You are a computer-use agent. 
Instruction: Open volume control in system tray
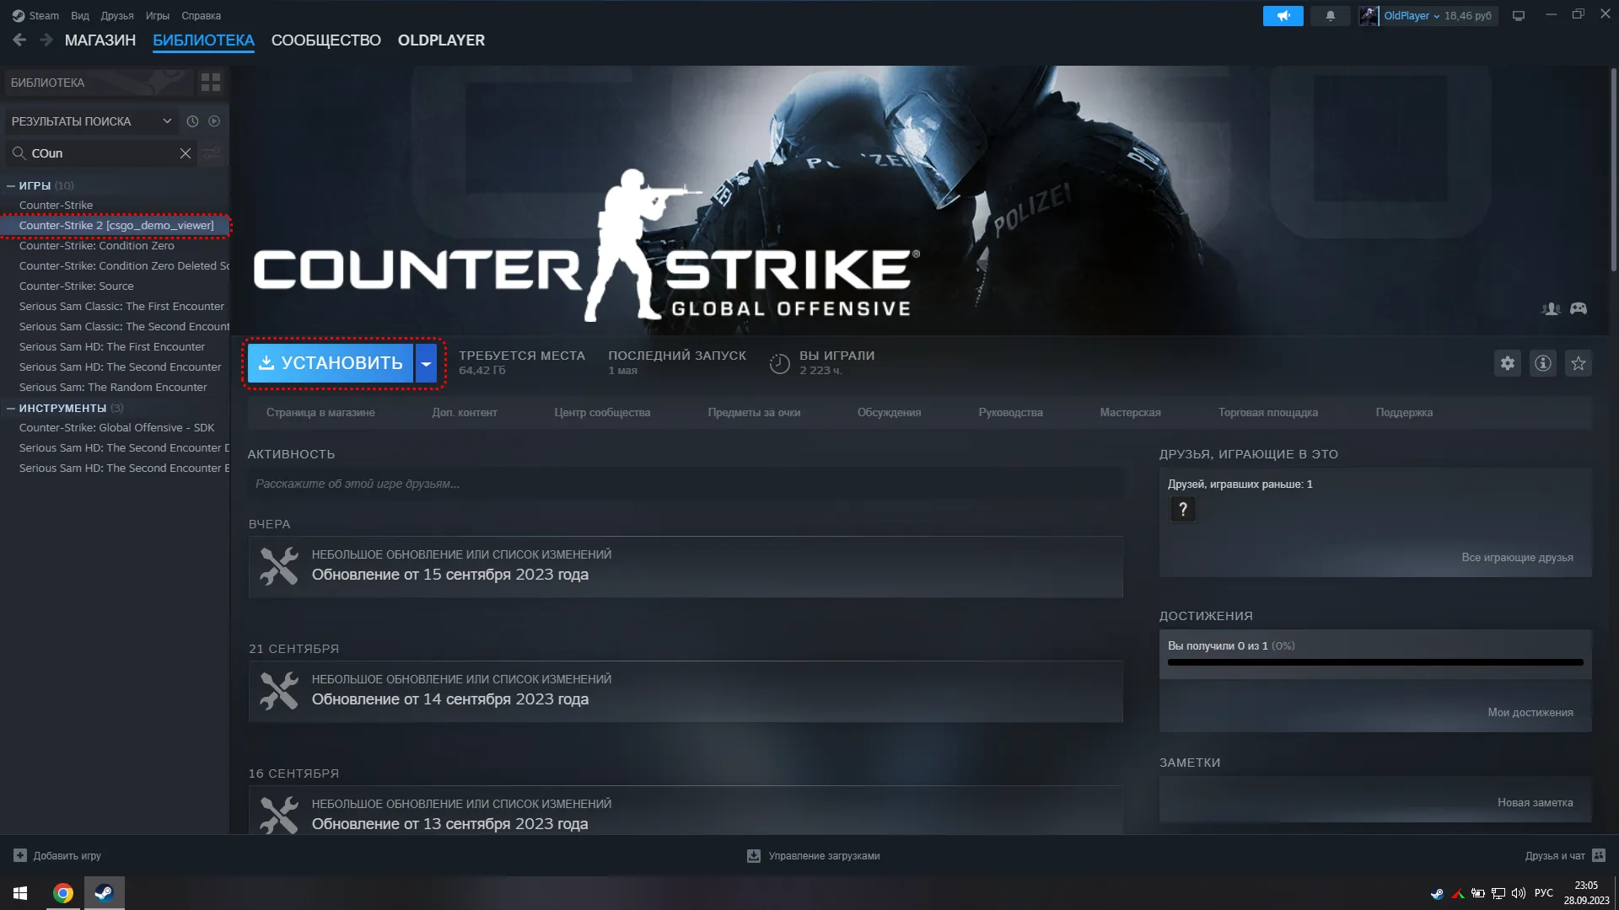pyautogui.click(x=1519, y=893)
